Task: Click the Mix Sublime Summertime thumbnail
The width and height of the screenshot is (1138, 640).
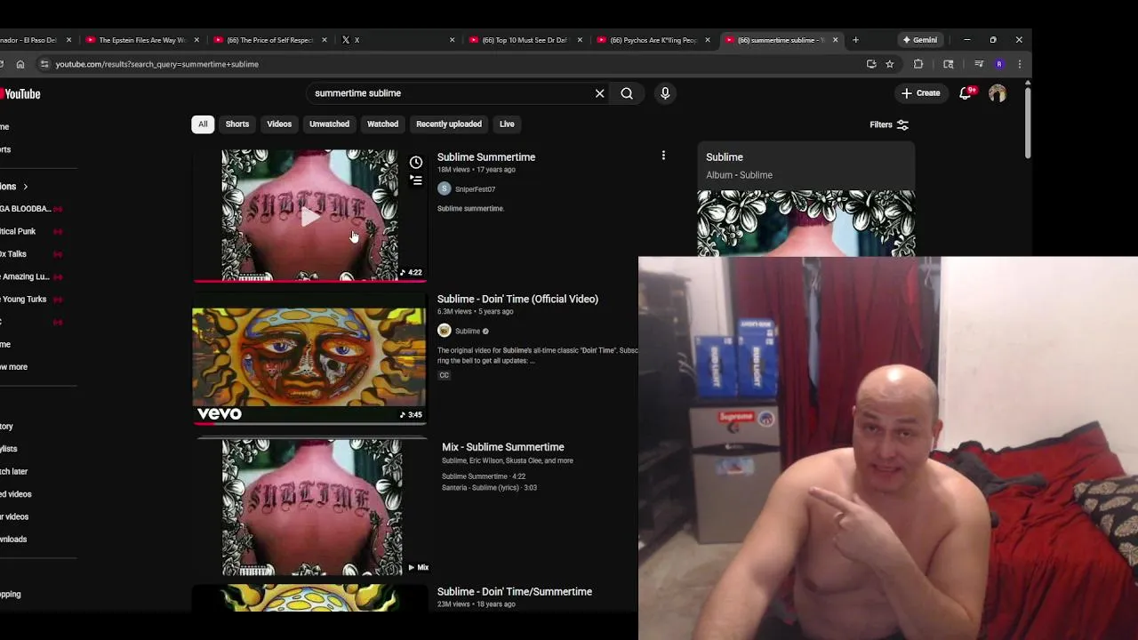Action: coord(312,508)
